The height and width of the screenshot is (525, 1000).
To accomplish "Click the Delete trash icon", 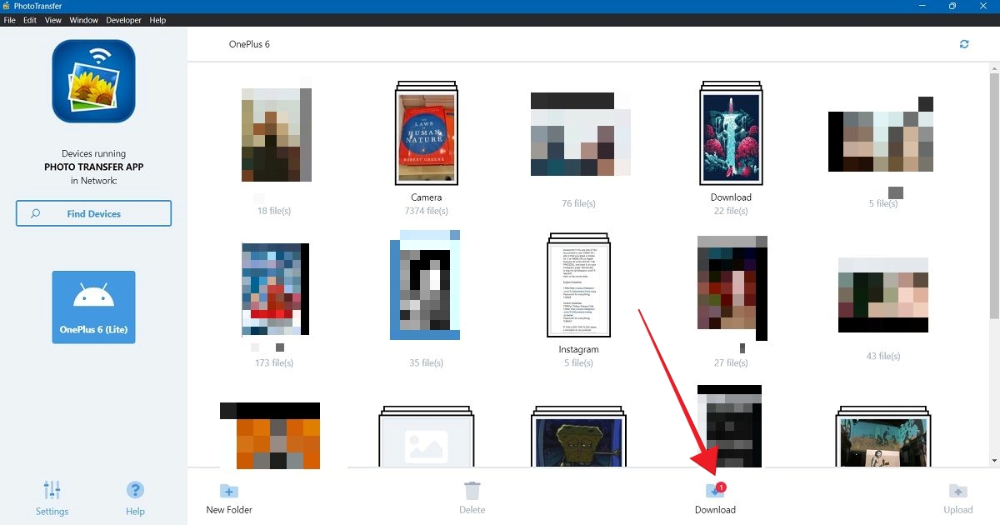I will click(472, 492).
